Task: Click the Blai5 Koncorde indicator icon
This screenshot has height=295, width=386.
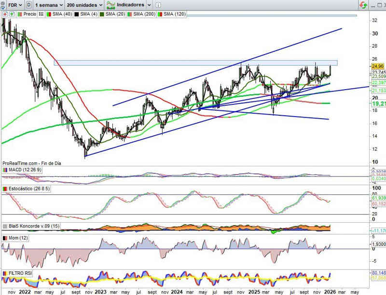Action: [x=5, y=226]
